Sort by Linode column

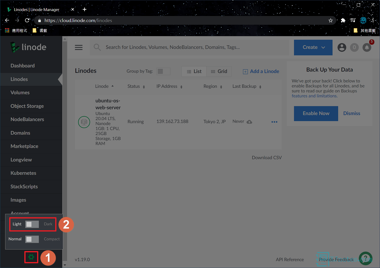104,86
